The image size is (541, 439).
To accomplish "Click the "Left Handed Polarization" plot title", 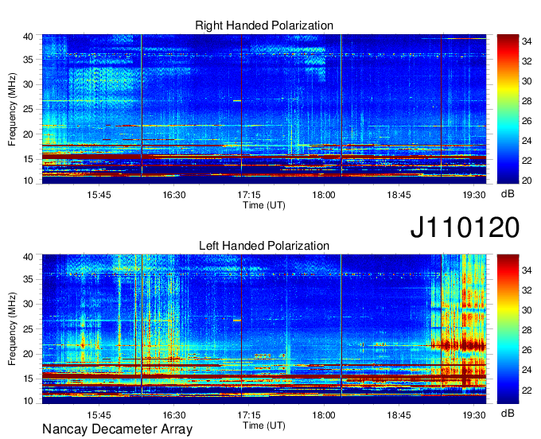I will (264, 246).
